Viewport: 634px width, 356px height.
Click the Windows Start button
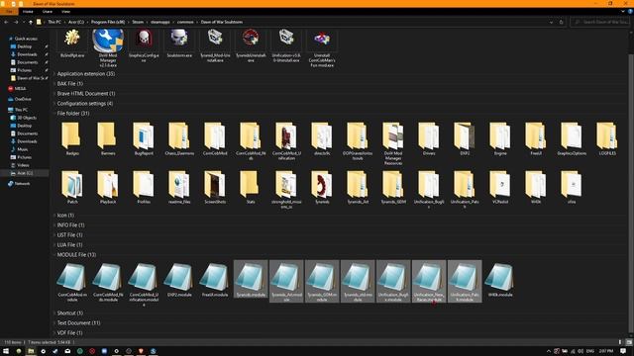6,351
